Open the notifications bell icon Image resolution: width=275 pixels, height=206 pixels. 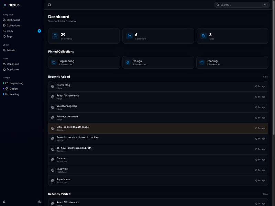4,202
